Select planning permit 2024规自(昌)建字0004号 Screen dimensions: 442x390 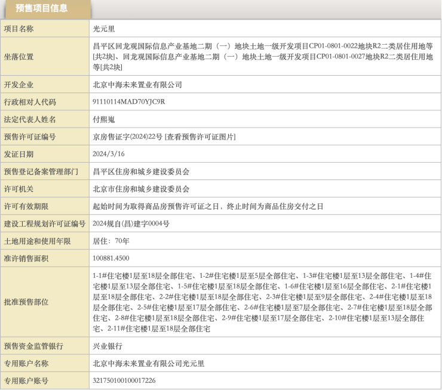click(131, 224)
